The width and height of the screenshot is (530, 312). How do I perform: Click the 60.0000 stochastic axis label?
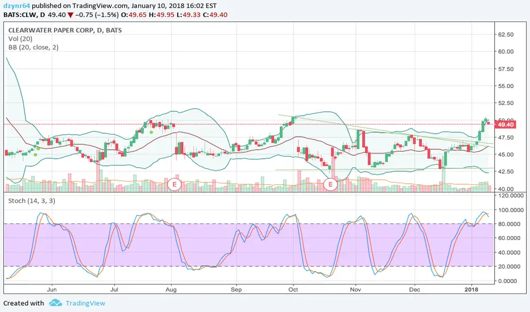[509, 238]
